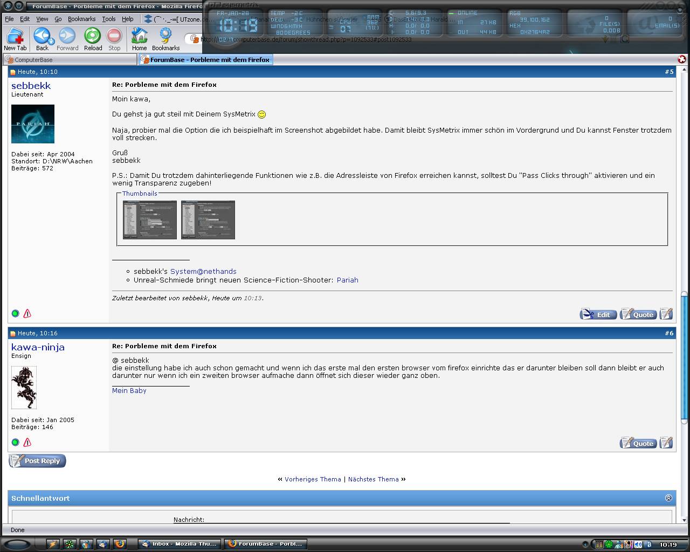
Task: Open the Start button on taskbar
Action: point(17,544)
